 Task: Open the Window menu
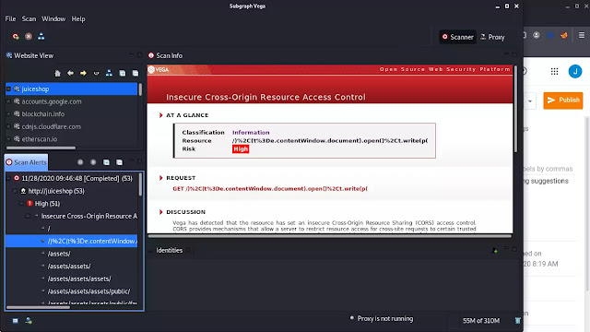(53, 18)
